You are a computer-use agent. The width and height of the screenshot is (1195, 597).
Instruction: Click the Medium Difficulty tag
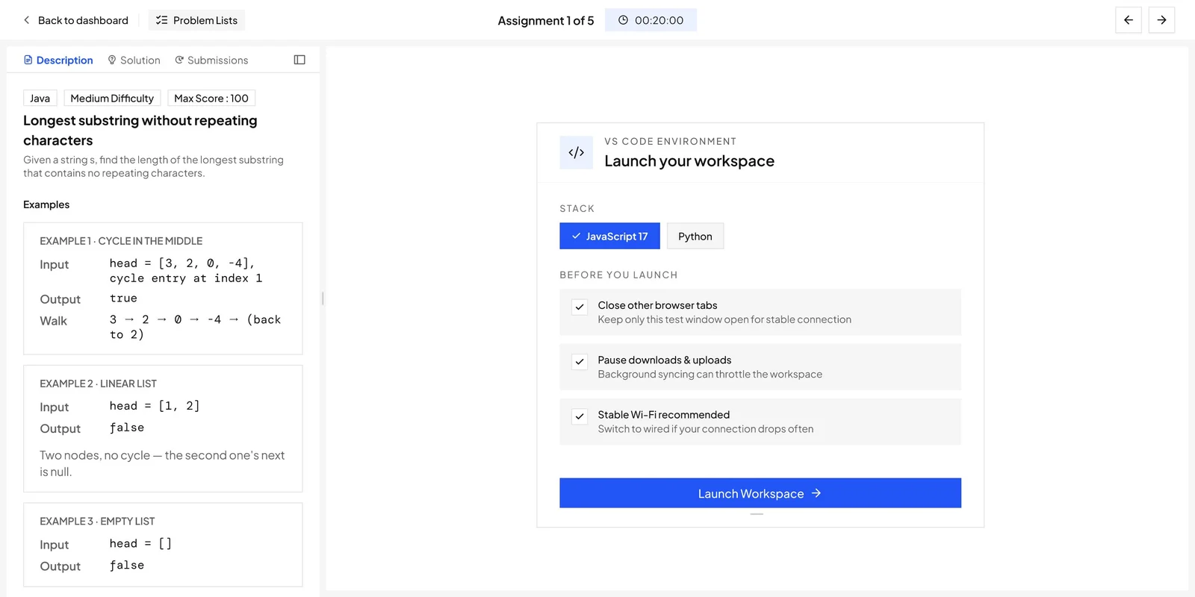point(112,99)
